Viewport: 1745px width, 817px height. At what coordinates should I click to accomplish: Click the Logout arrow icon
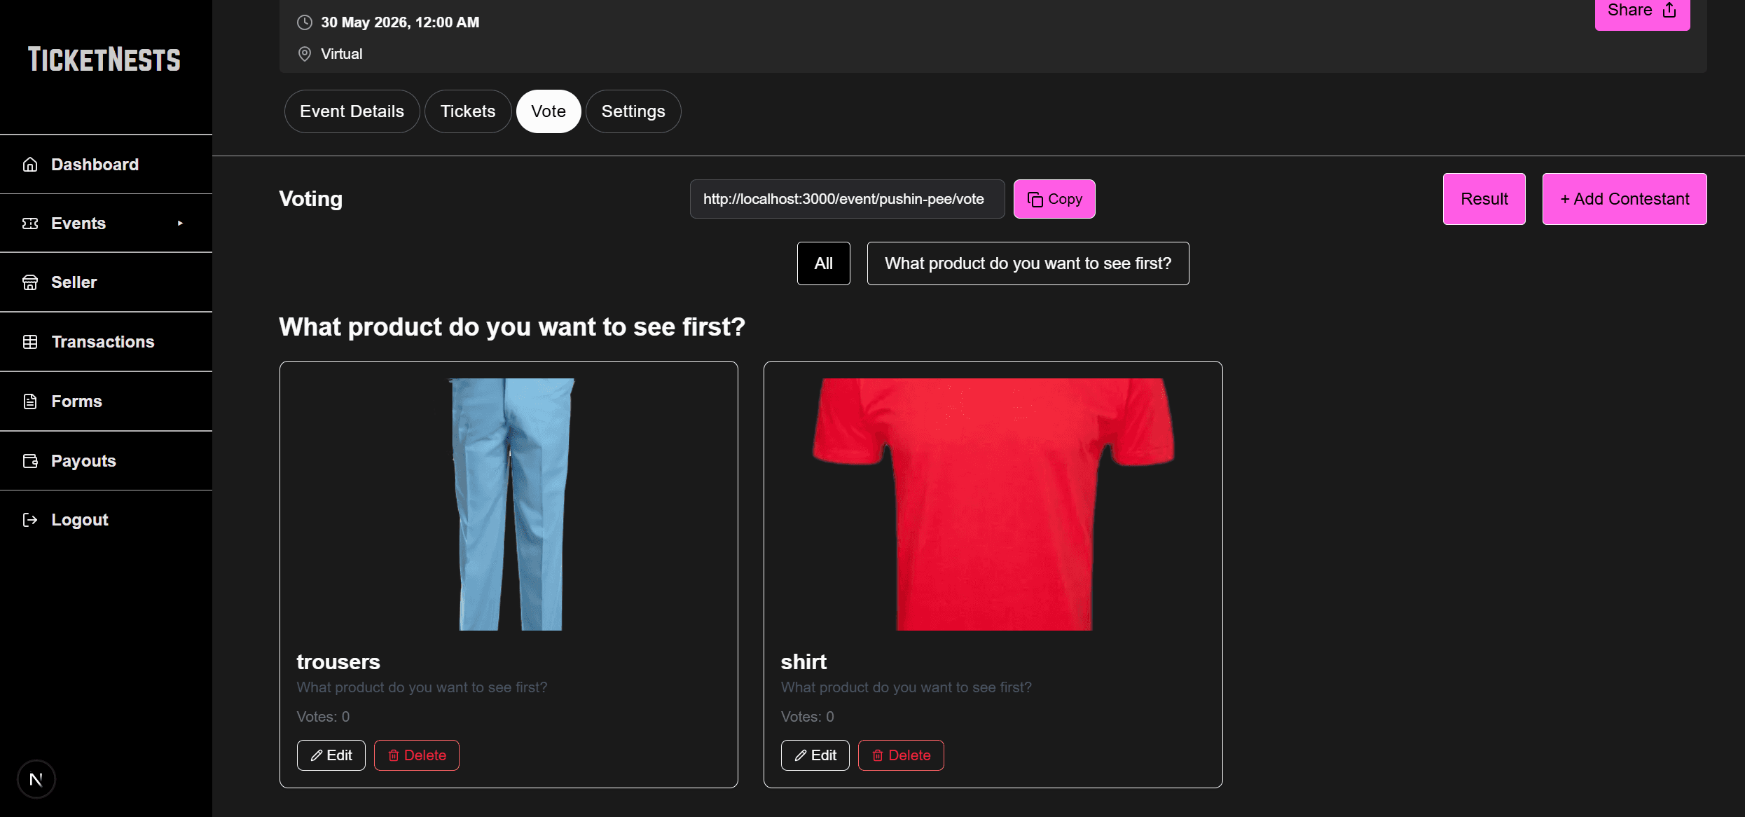30,520
